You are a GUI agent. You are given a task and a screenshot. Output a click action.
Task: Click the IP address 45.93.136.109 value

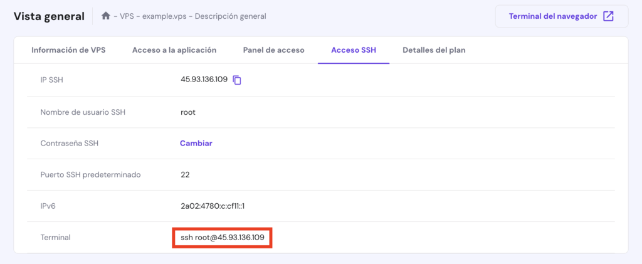pos(204,80)
